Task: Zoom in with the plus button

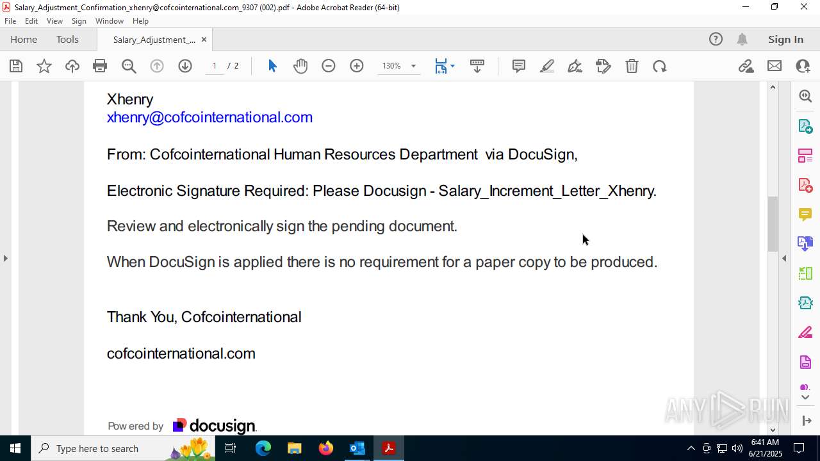Action: (x=357, y=66)
